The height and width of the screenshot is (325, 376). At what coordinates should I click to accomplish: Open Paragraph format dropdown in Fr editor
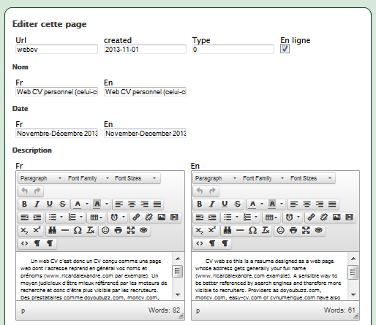pyautogui.click(x=41, y=178)
